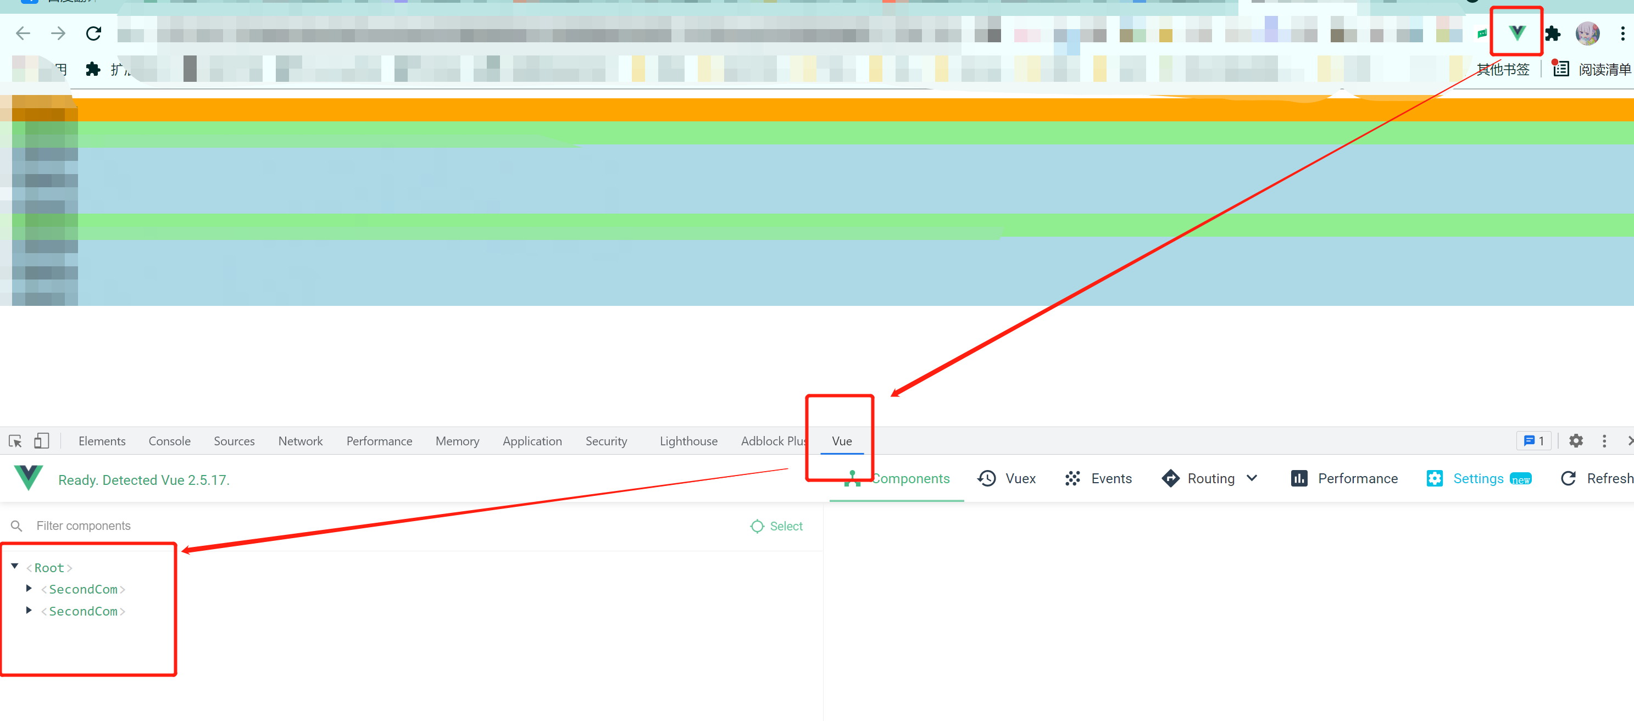
Task: Click the browser reload button
Action: click(x=94, y=33)
